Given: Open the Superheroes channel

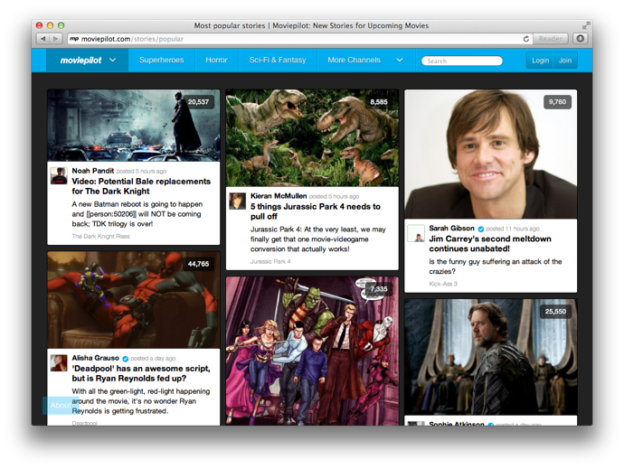Looking at the screenshot, I should pos(162,60).
